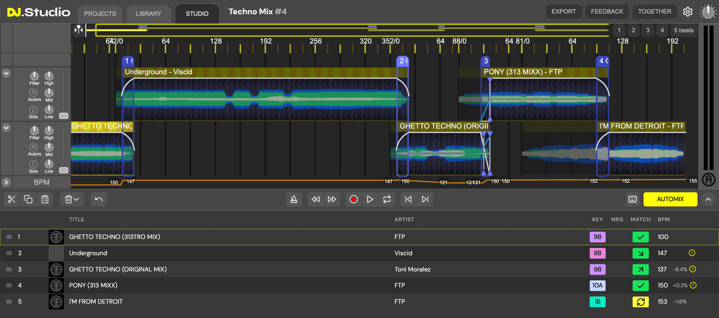Click warning icon on Underground row
The image size is (719, 318).
(692, 253)
